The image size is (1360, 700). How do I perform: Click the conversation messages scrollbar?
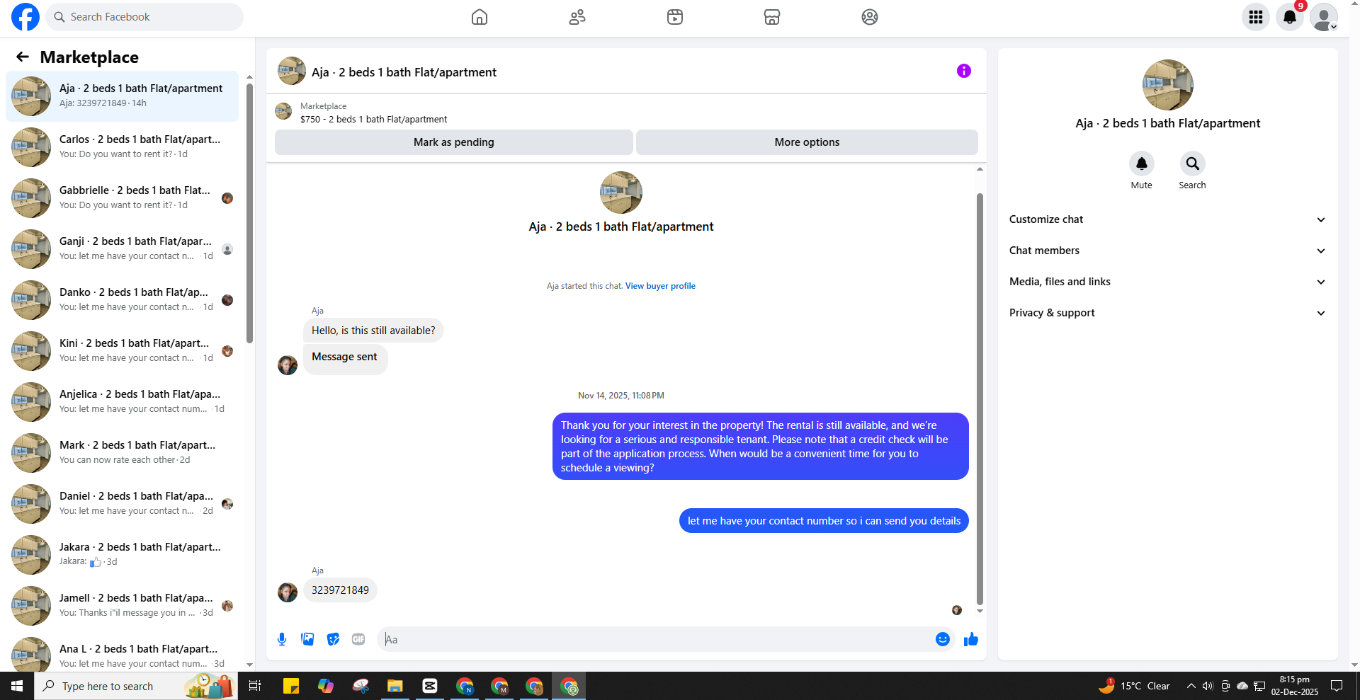point(980,398)
